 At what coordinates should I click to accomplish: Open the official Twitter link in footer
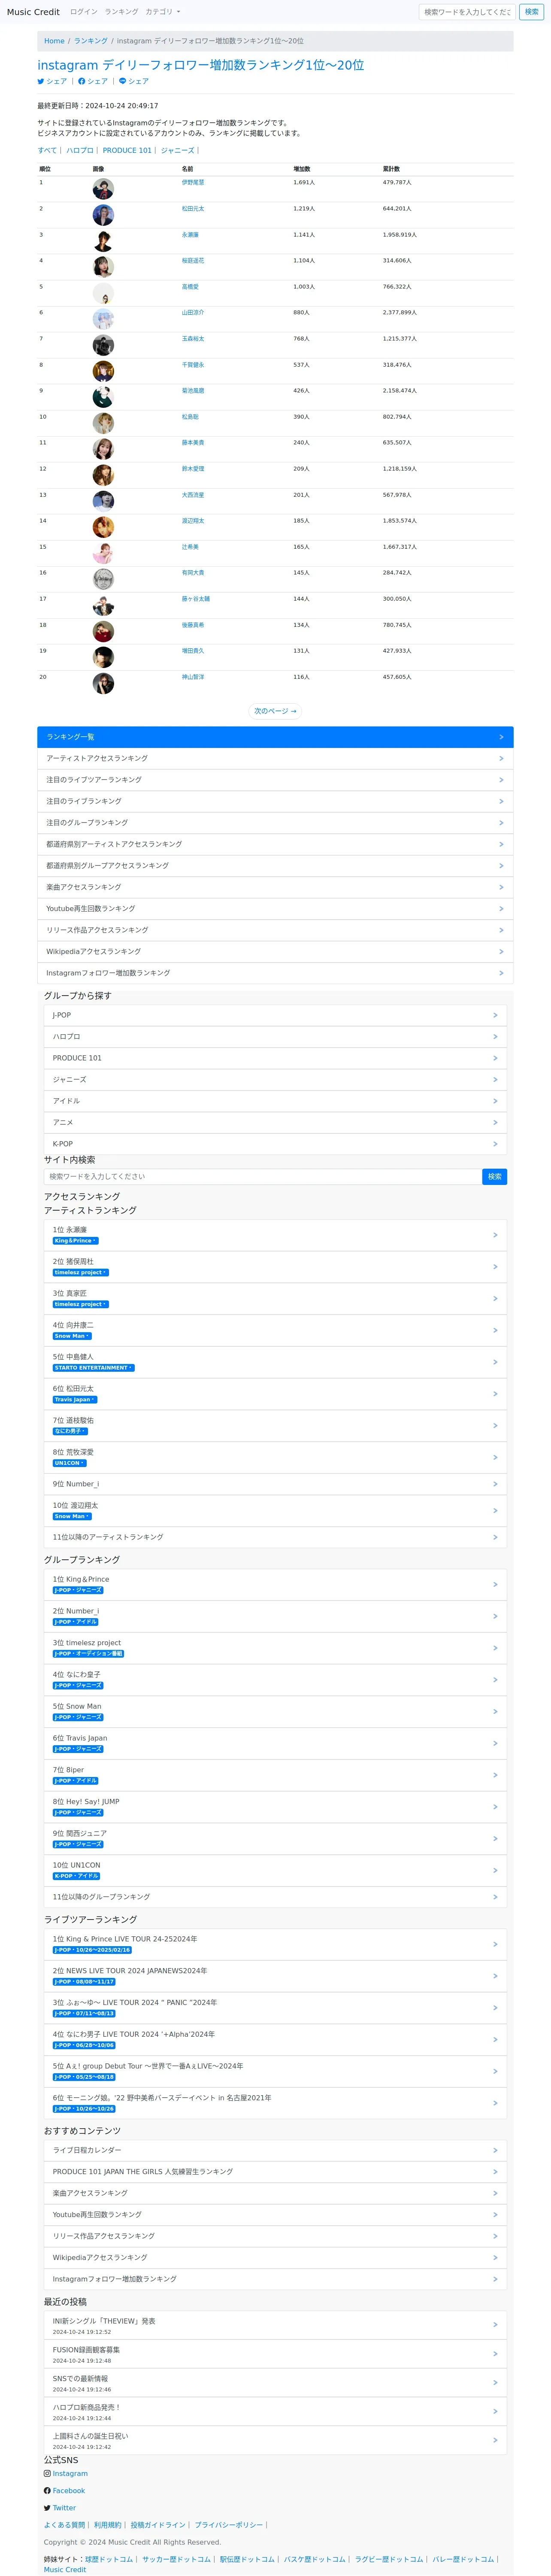(x=64, y=2507)
